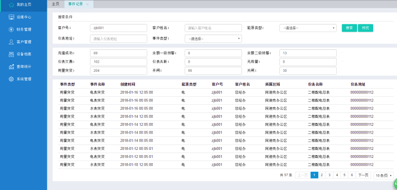Click the 仪表名称 column header
397x190 pixels.
(x=315, y=84)
